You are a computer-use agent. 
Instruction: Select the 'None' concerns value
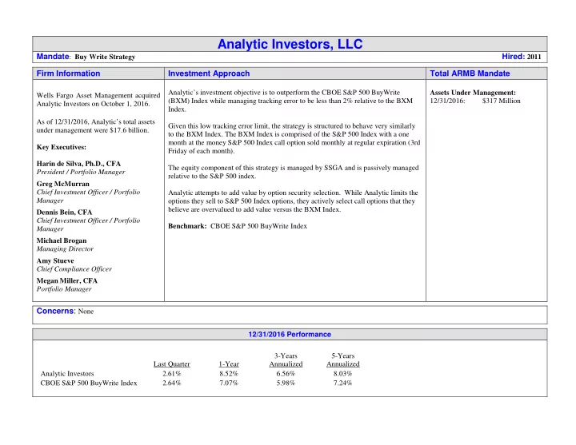(86, 312)
